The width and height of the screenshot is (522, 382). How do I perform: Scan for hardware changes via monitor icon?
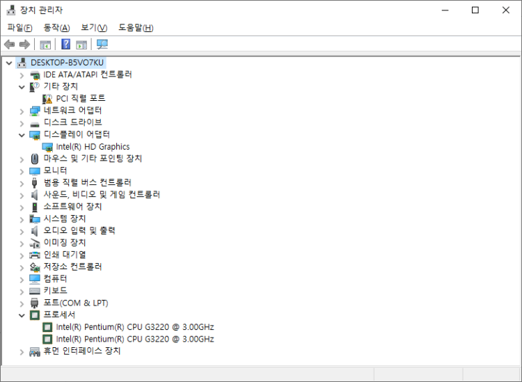pos(102,45)
